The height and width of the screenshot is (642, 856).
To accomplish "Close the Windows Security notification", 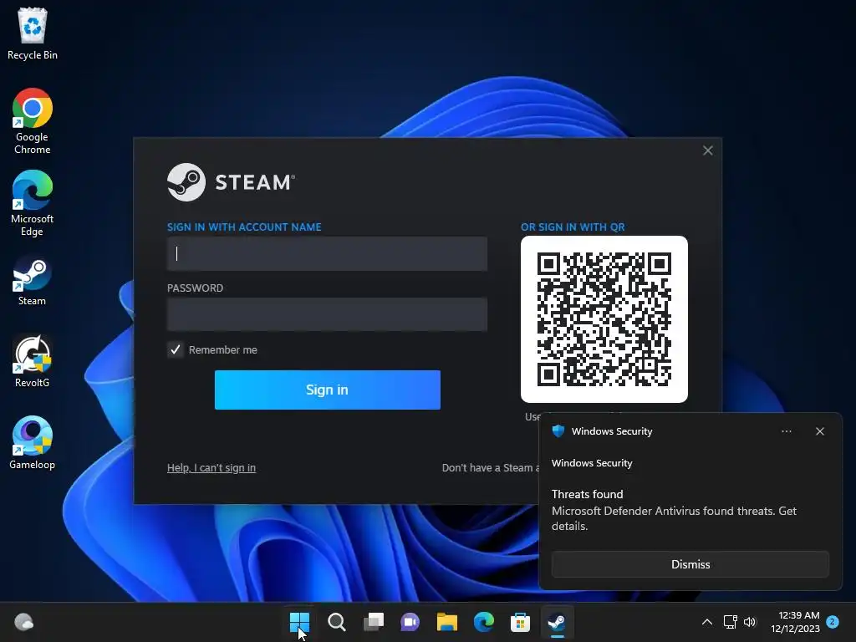I will (x=819, y=431).
